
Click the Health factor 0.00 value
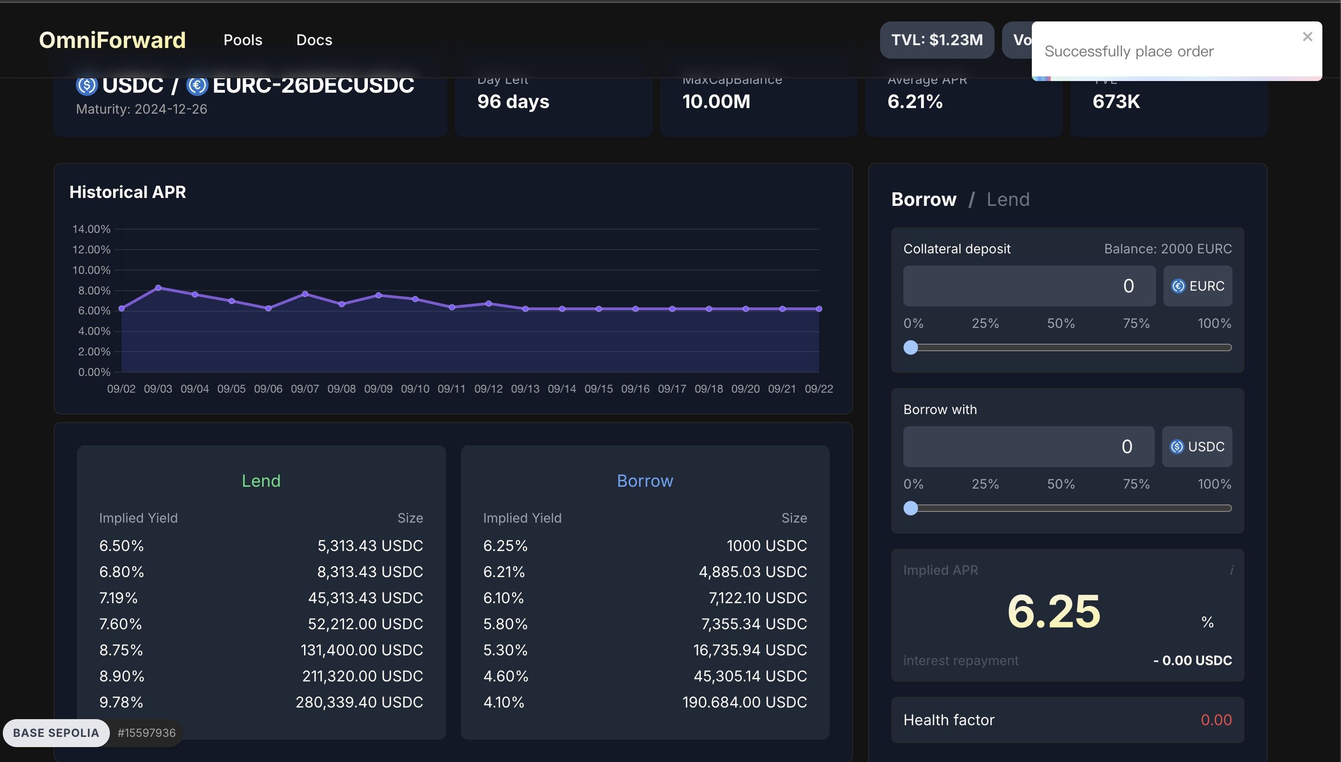(x=1216, y=720)
